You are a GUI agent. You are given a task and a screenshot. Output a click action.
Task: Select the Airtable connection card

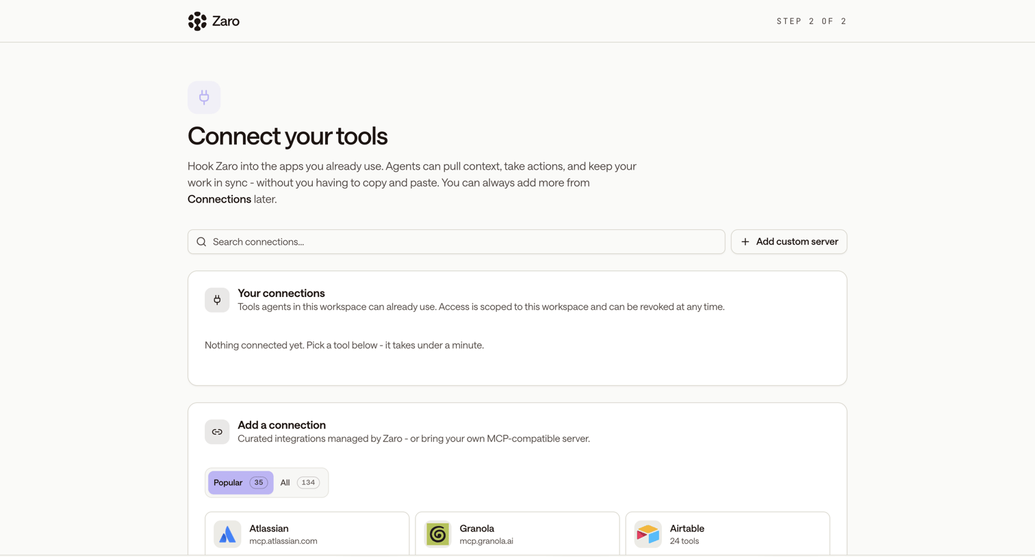[728, 534]
